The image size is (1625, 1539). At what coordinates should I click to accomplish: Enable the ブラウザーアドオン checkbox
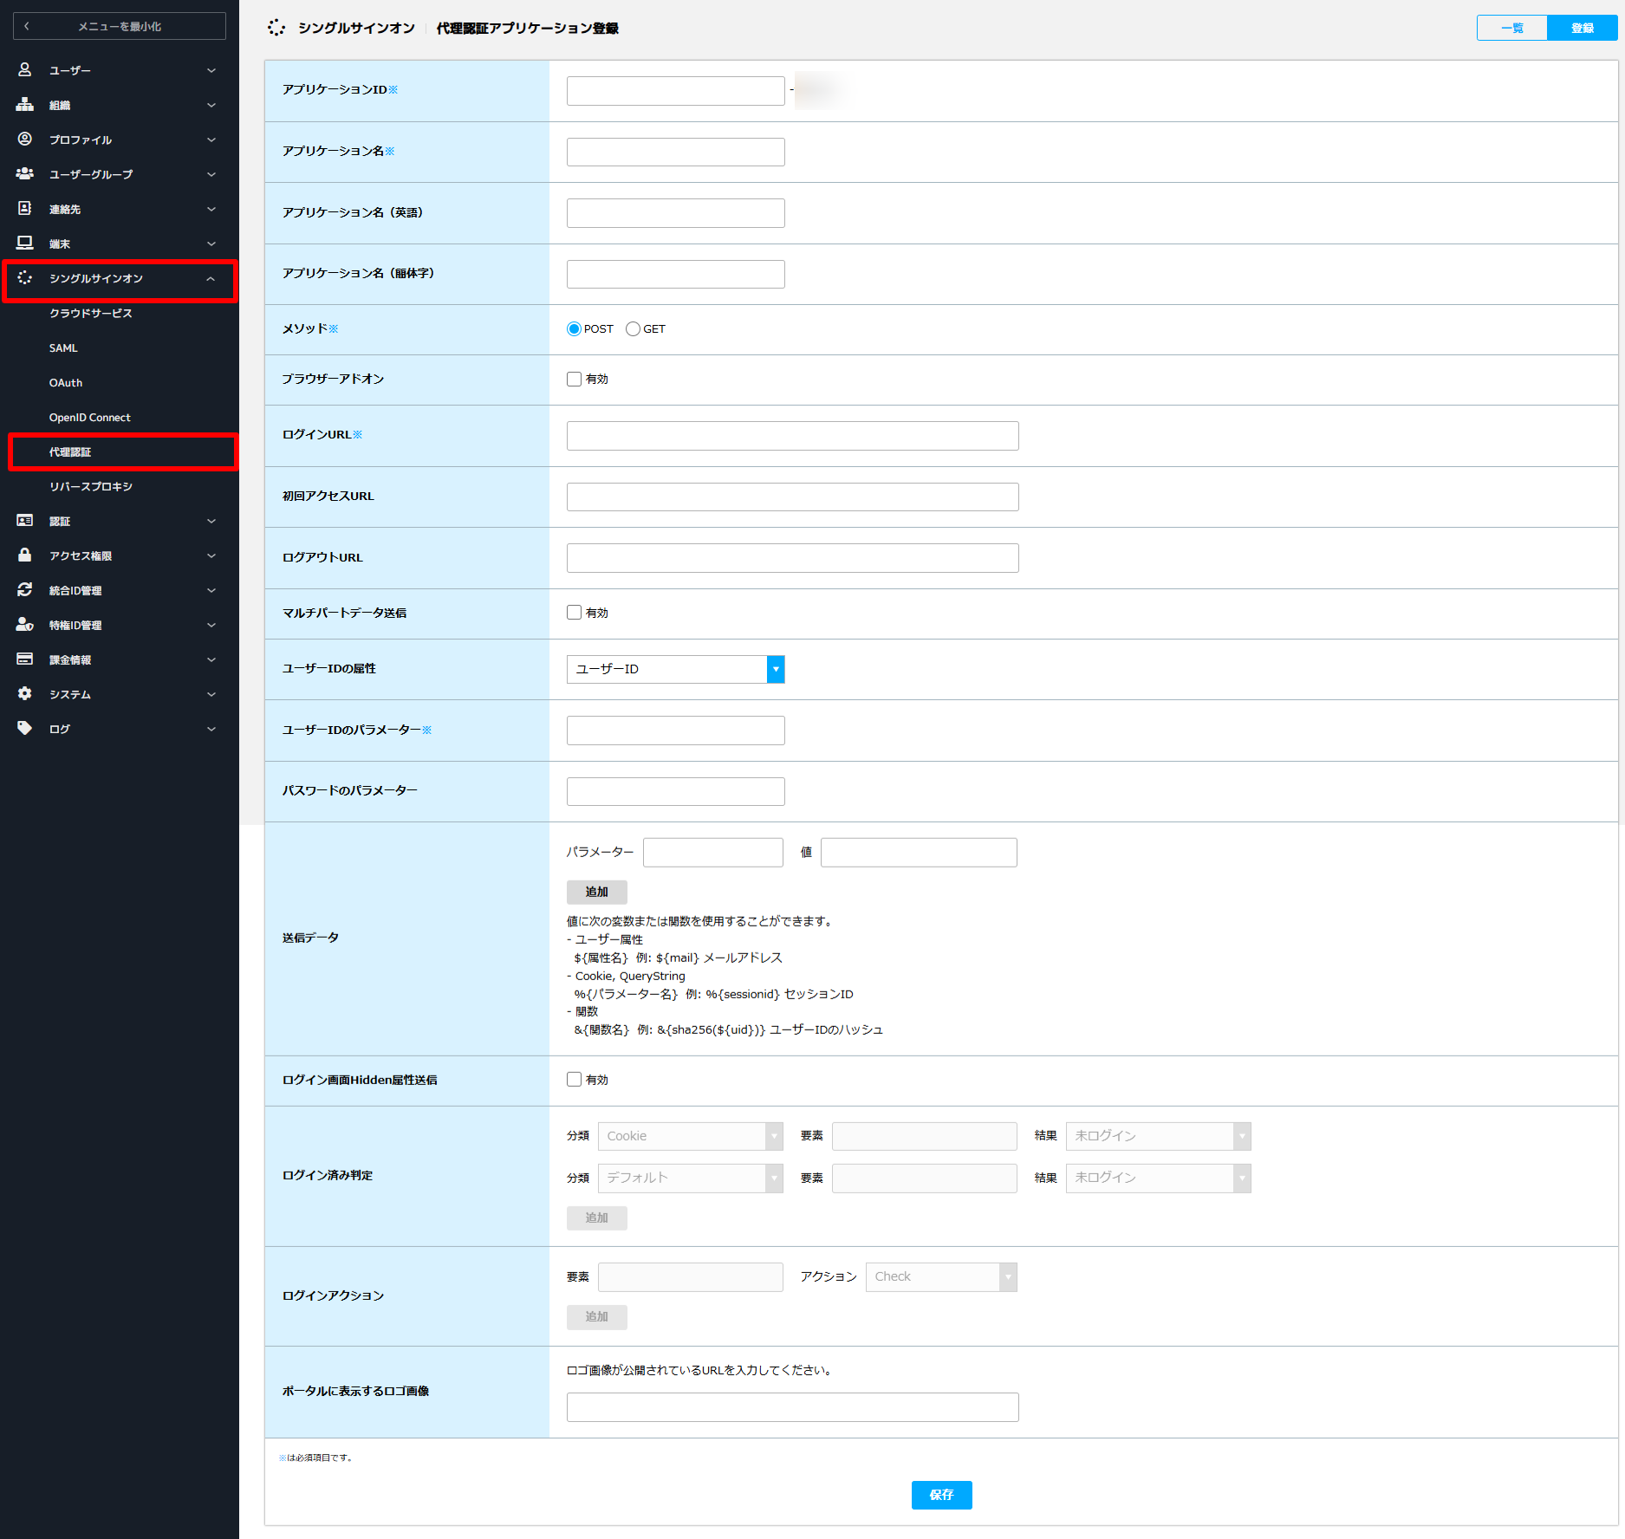click(574, 379)
